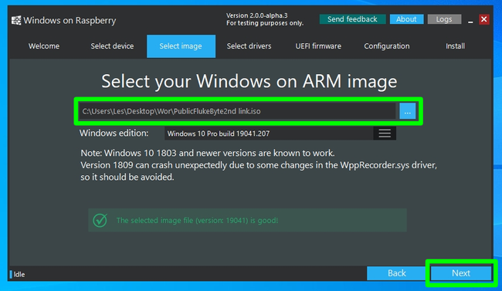Minimize the Windows on Raspberry window
Image resolution: width=502 pixels, height=291 pixels.
(470, 20)
